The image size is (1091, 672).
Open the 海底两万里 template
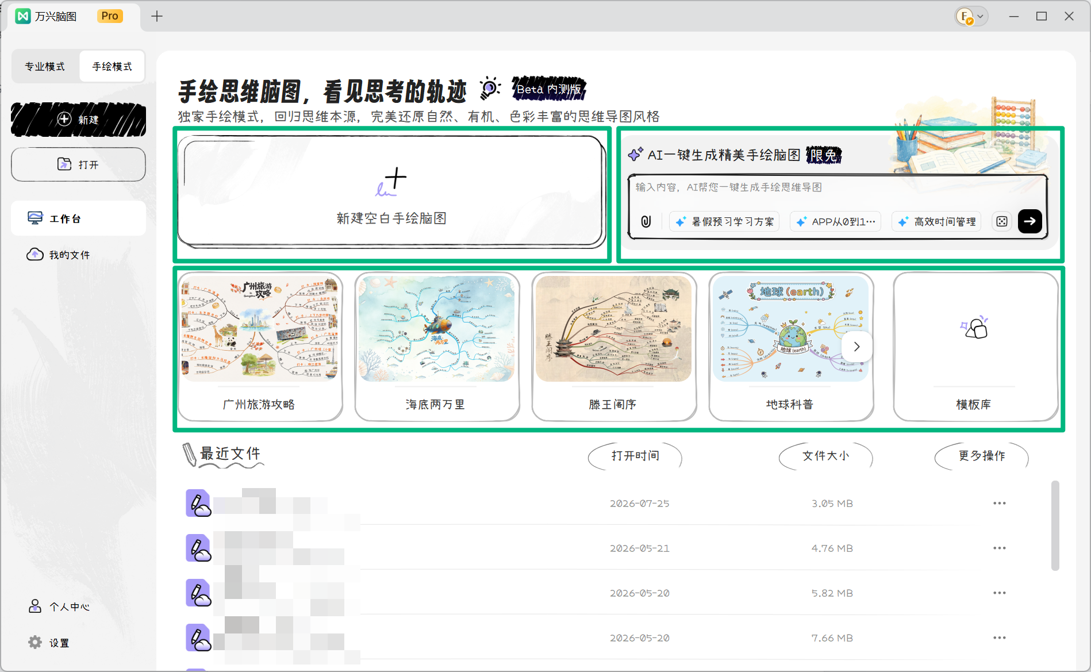437,347
